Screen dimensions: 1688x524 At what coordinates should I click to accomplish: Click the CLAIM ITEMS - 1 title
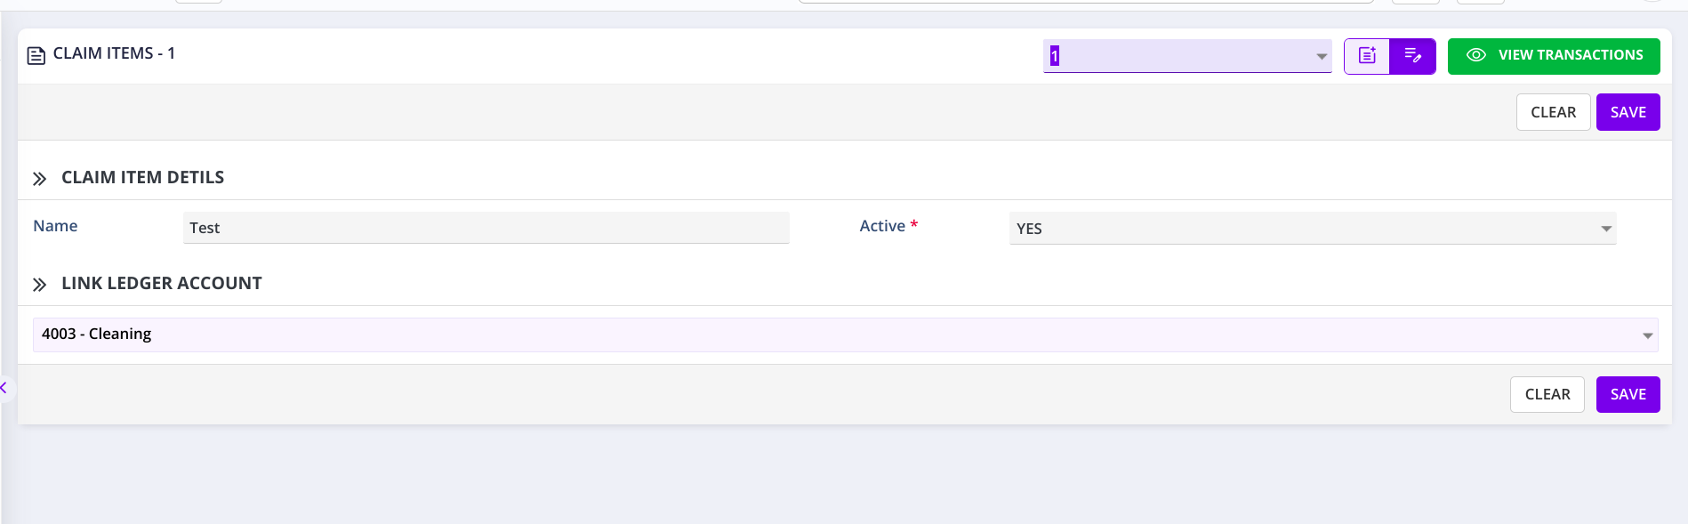pyautogui.click(x=114, y=53)
